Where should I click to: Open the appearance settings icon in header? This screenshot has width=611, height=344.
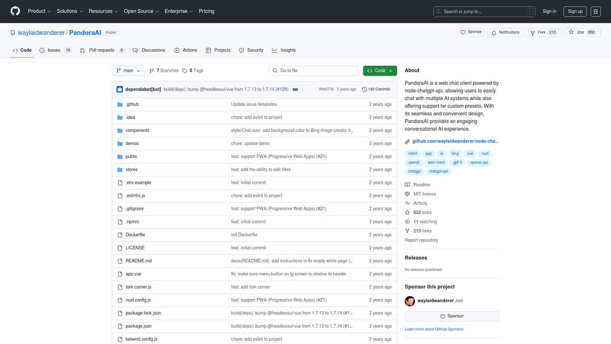[595, 11]
